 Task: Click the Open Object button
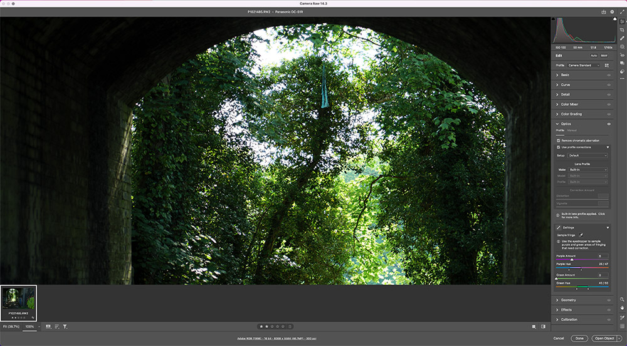(x=604, y=338)
